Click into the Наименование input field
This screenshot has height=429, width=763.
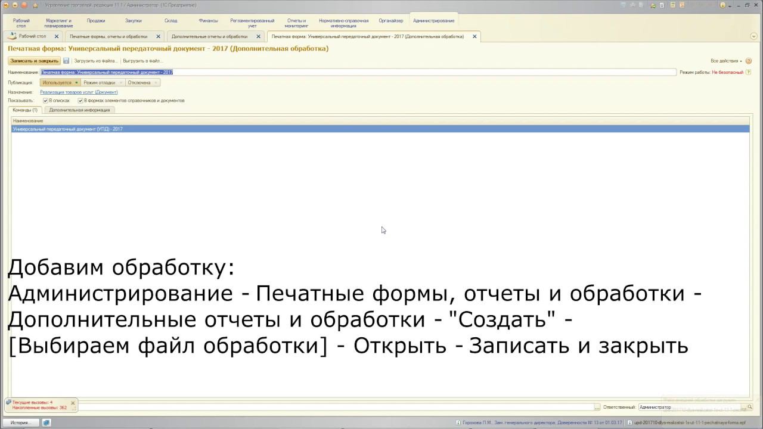pos(358,72)
